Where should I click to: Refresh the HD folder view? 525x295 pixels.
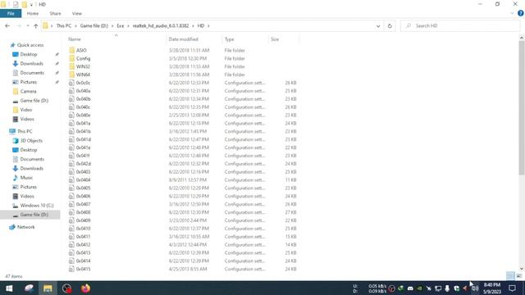pos(390,25)
